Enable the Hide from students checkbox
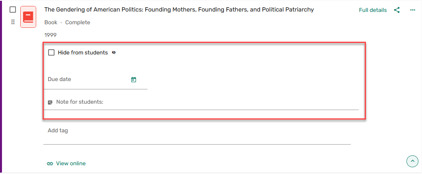 click(51, 52)
